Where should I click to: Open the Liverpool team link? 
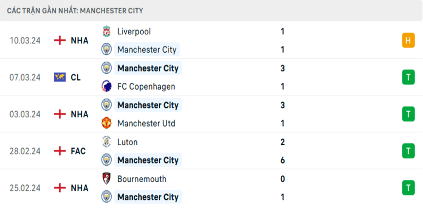134,31
